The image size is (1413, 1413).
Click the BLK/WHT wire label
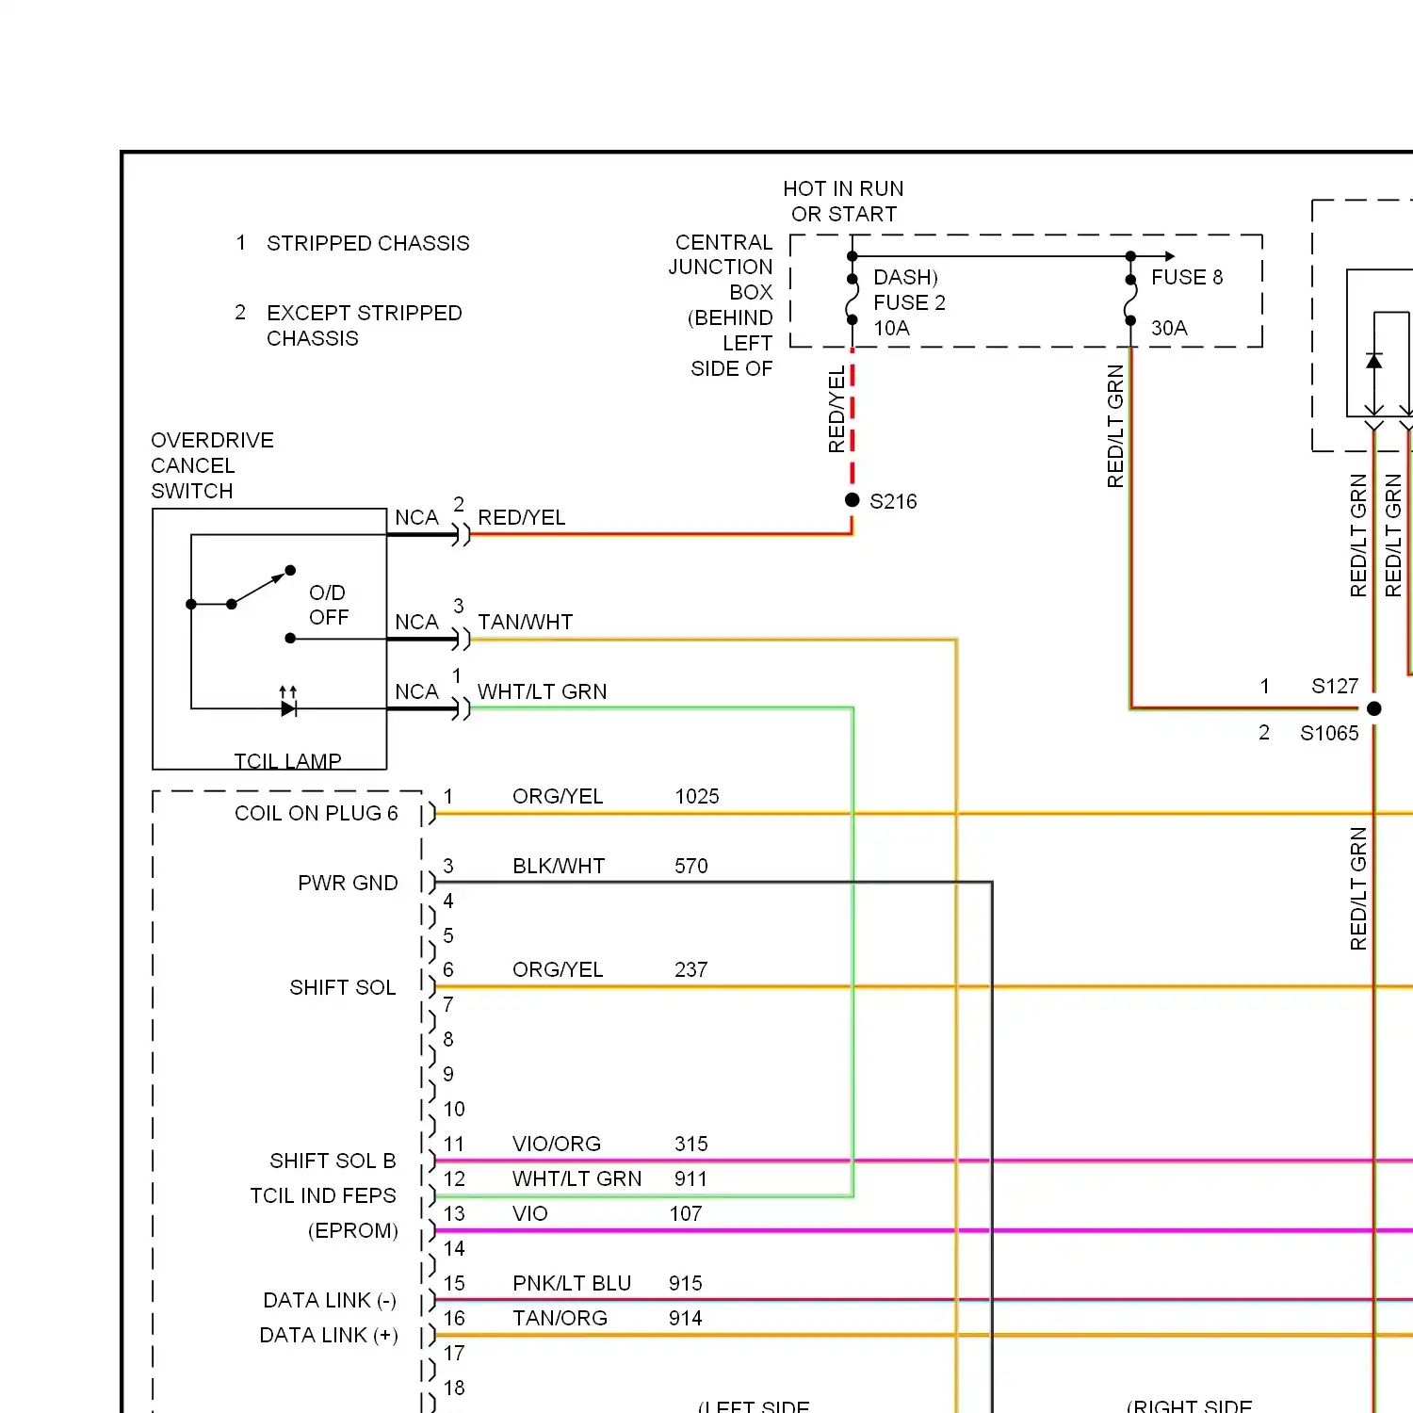pyautogui.click(x=559, y=866)
